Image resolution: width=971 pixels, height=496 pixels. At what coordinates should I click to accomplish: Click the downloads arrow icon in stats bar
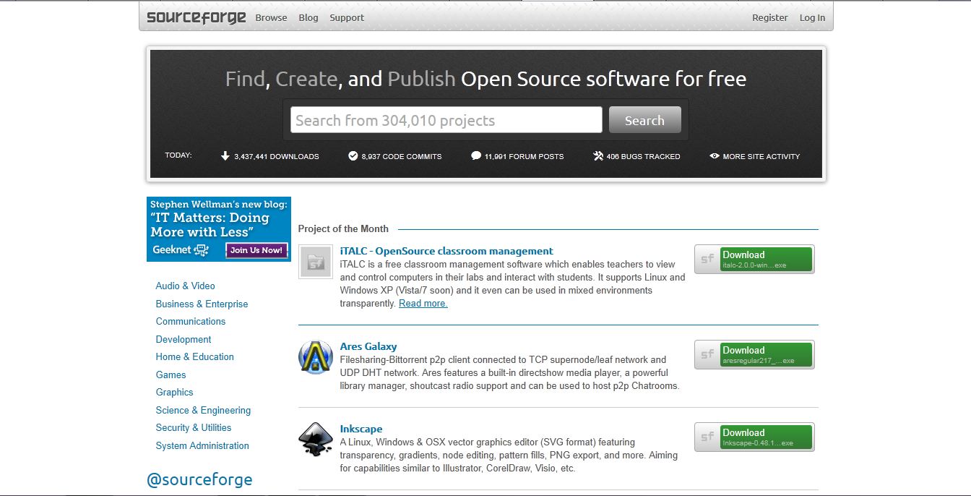[225, 155]
